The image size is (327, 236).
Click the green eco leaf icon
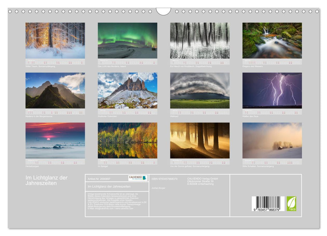[291, 204]
